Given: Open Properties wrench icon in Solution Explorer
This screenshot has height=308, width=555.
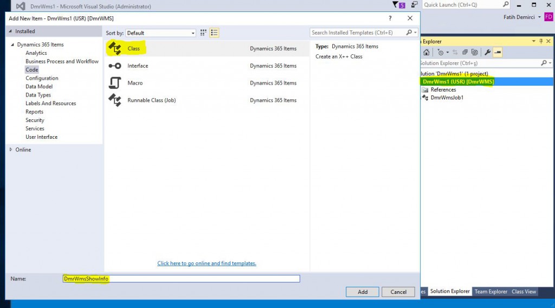Looking at the screenshot, I should pyautogui.click(x=487, y=53).
